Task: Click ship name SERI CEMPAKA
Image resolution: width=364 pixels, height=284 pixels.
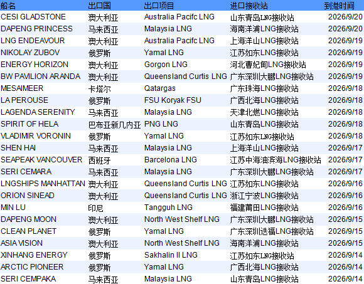Action: pyautogui.click(x=28, y=278)
